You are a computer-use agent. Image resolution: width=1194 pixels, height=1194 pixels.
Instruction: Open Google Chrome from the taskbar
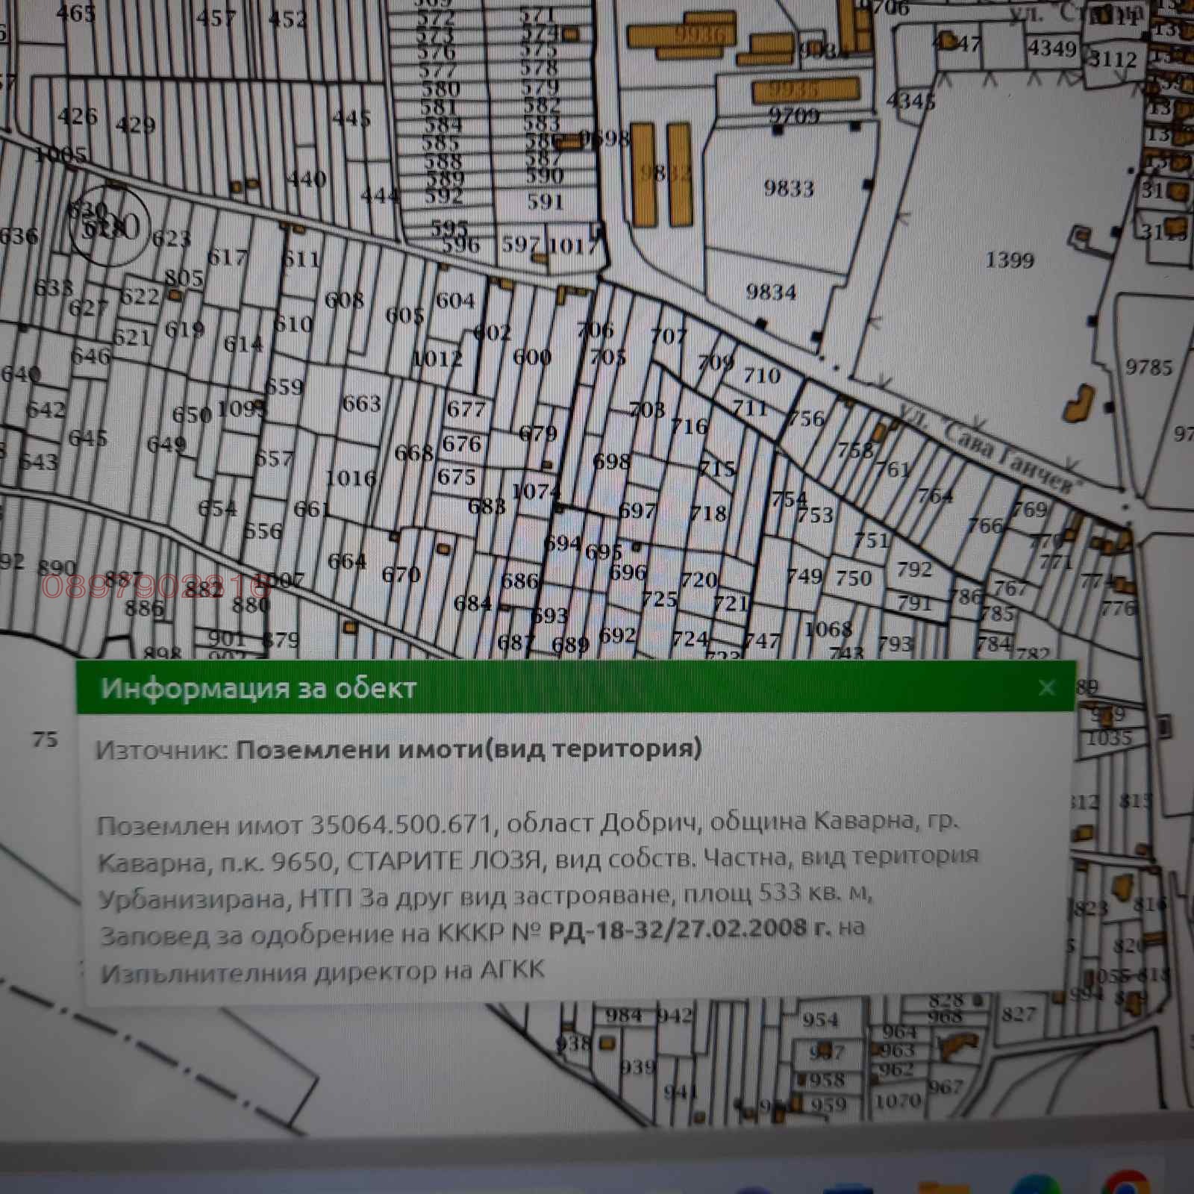[1127, 1185]
